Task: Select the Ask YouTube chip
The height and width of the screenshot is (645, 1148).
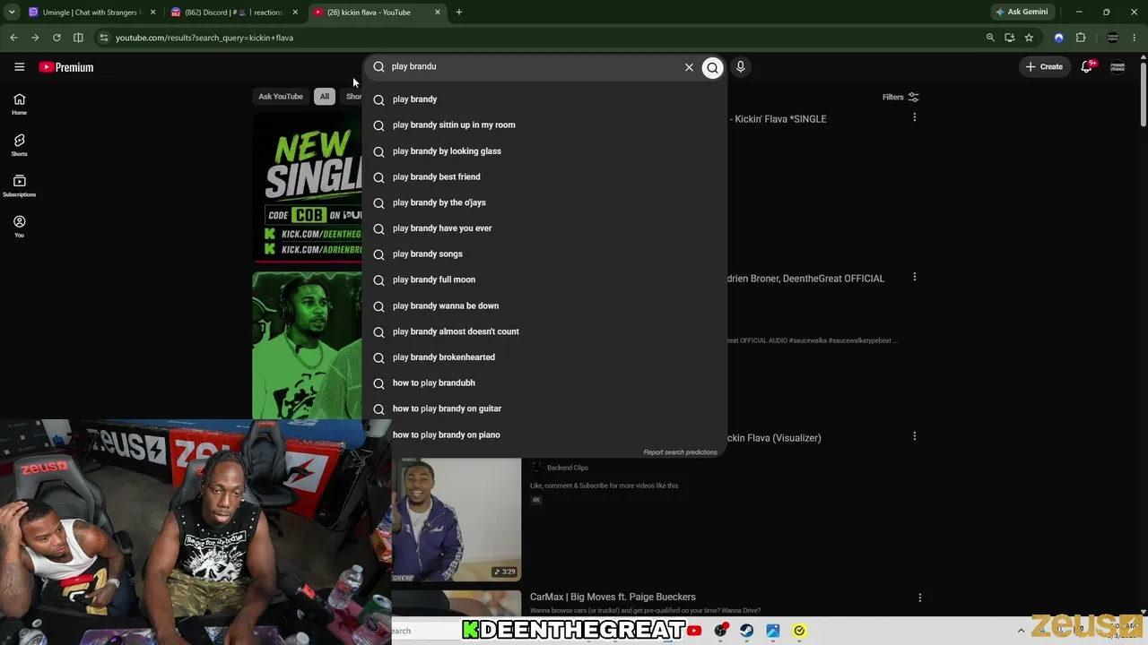Action: (281, 97)
